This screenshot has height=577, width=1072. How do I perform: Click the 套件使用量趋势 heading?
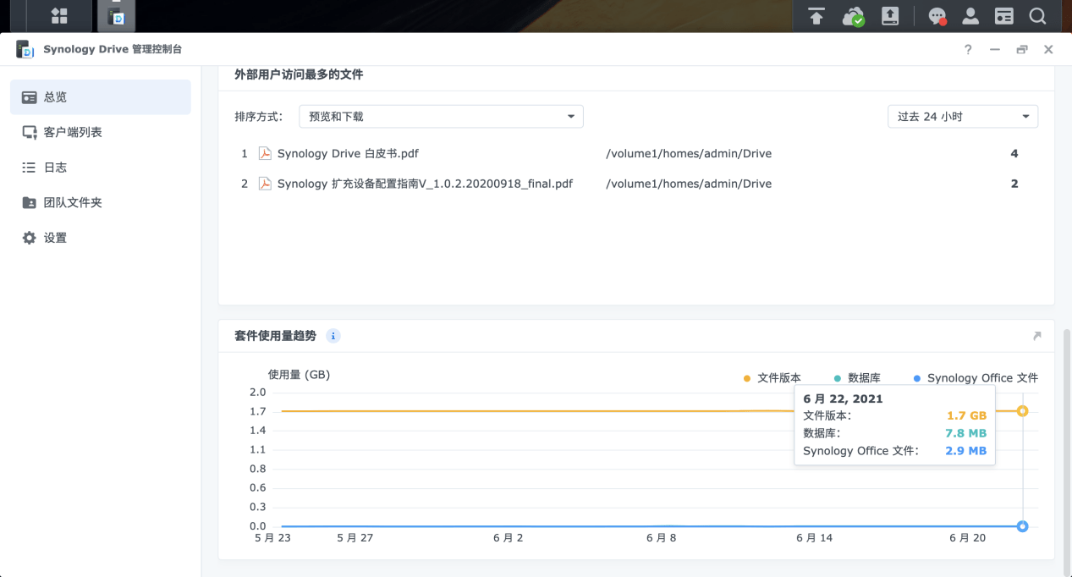point(275,336)
